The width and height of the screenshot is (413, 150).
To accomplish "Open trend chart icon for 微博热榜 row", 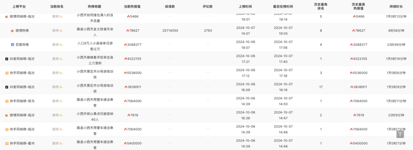I will (61, 31).
